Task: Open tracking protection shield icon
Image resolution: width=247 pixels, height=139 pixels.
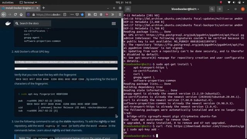Action: (28, 15)
